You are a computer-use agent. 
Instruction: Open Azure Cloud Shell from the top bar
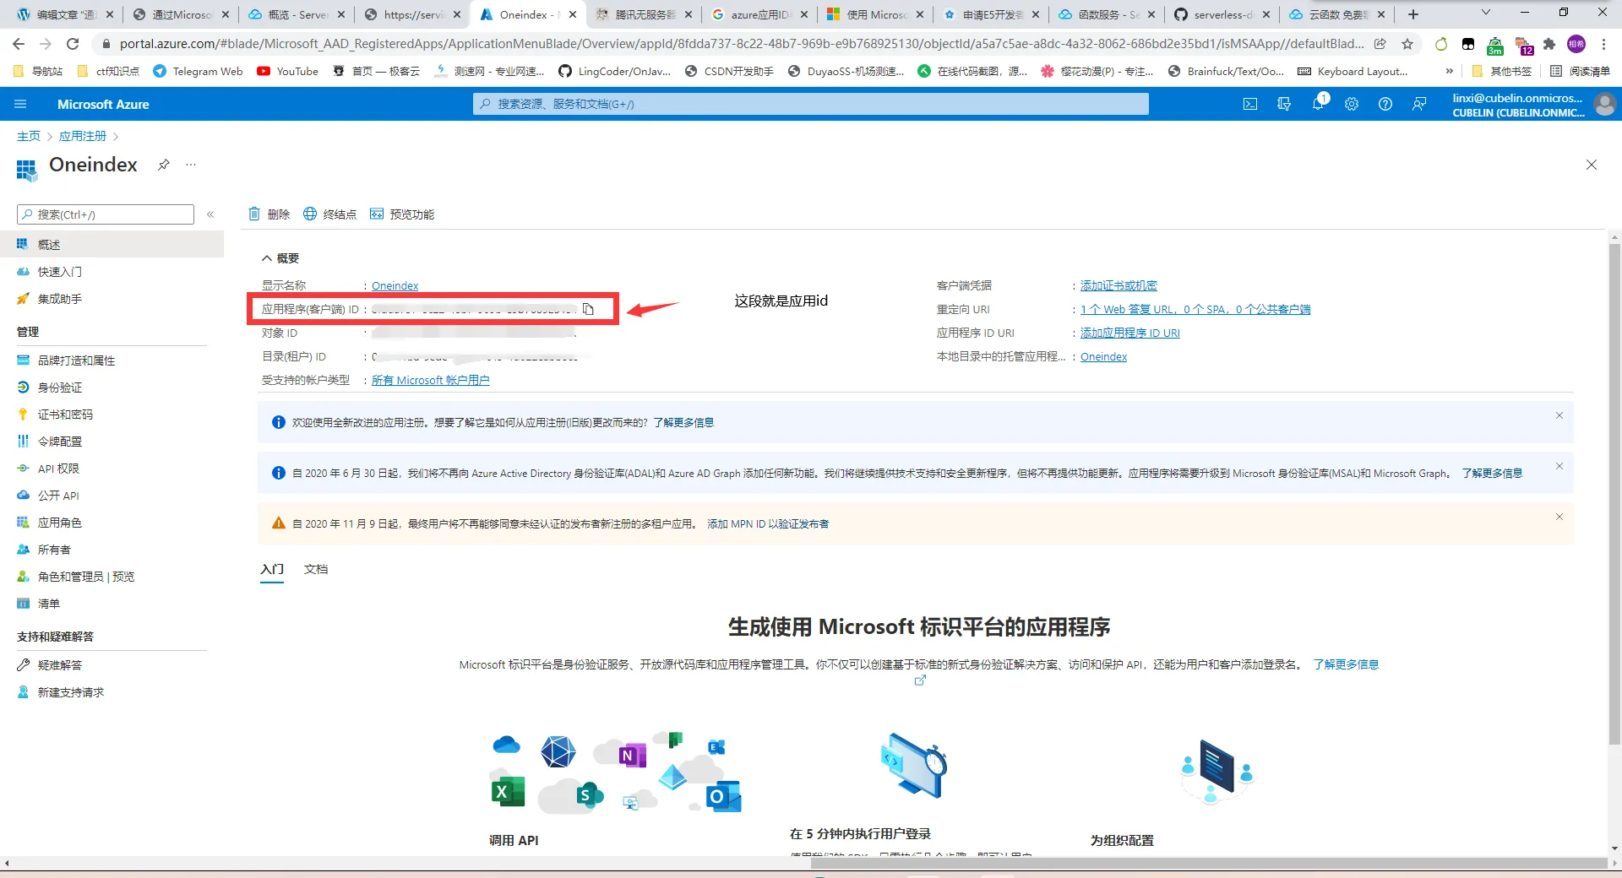[x=1251, y=104]
